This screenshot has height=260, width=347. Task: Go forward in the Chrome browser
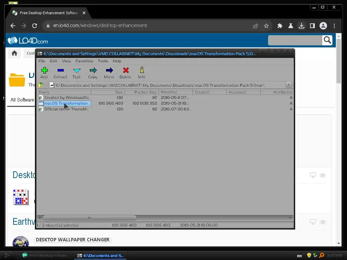coord(24,26)
